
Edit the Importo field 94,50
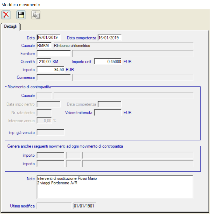point(51,70)
